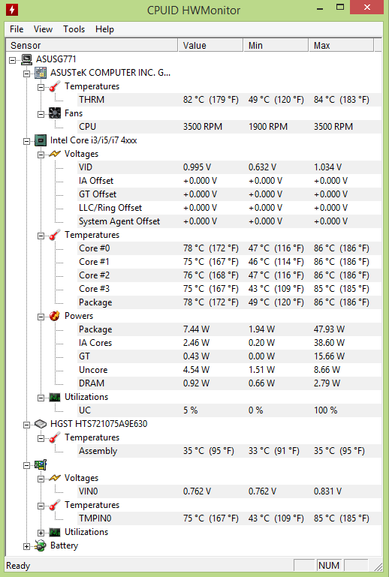The image size is (389, 577).
Task: Click the graphics card icon in tree
Action: (x=41, y=464)
